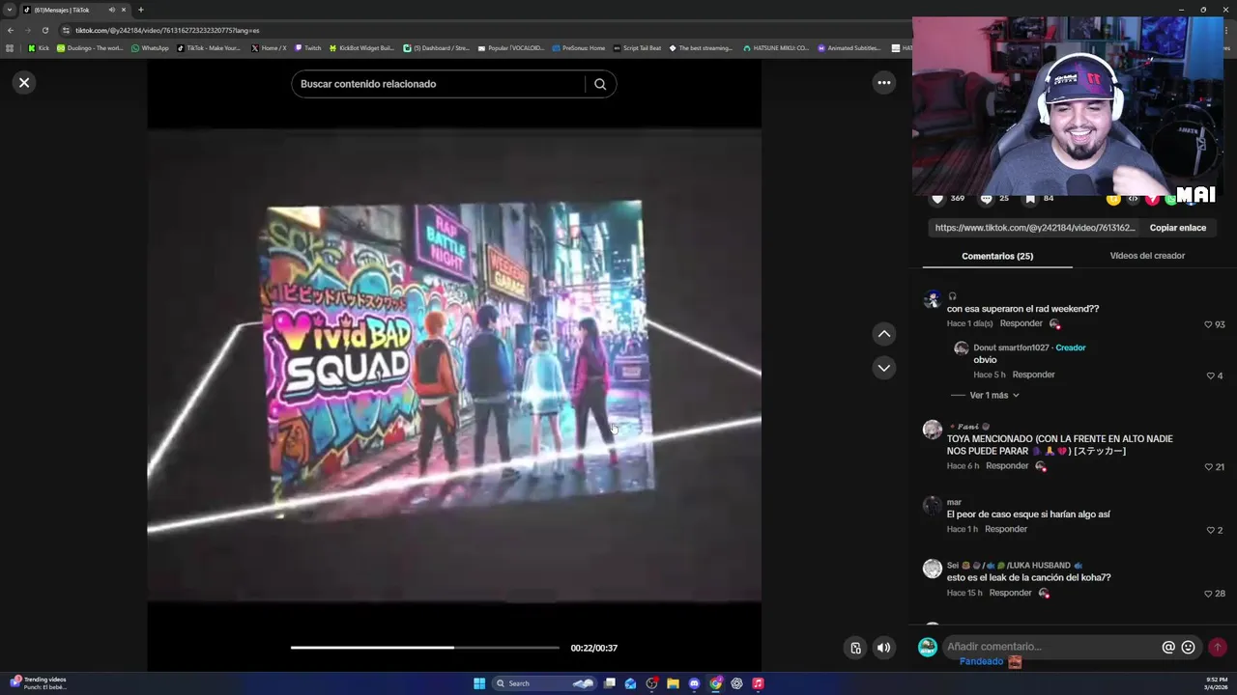The width and height of the screenshot is (1237, 695).
Task: Click inside Buscar contenido relacionado field
Action: coord(440,84)
